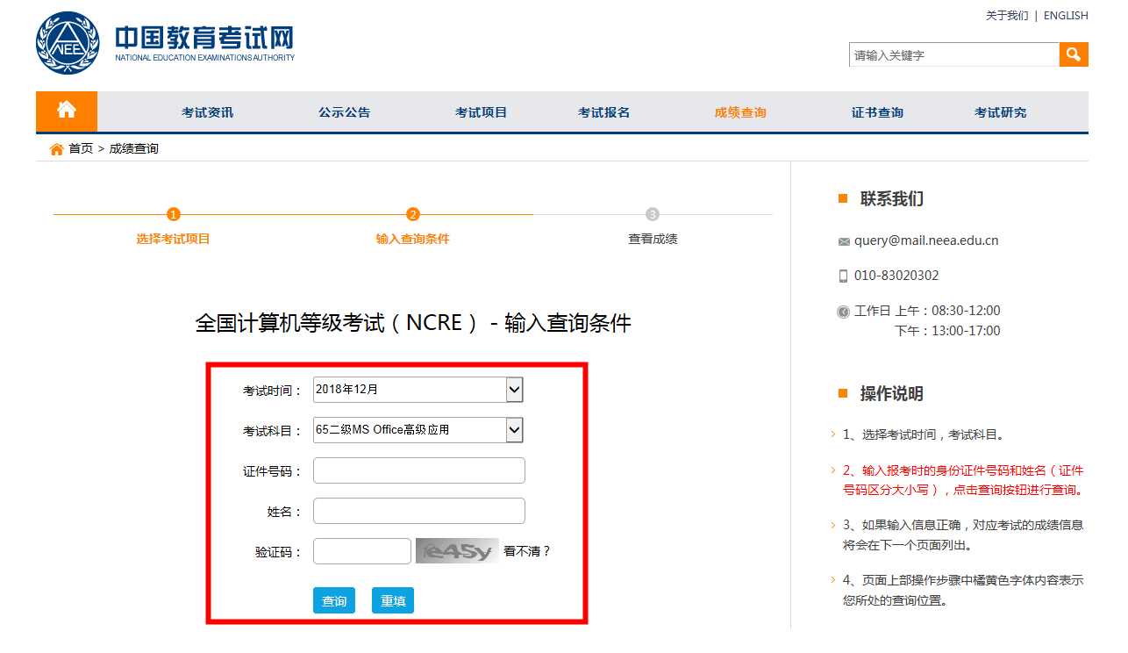Click instruction 4 about 页面上部操作步骤
1128x653 pixels.
pyautogui.click(x=963, y=591)
